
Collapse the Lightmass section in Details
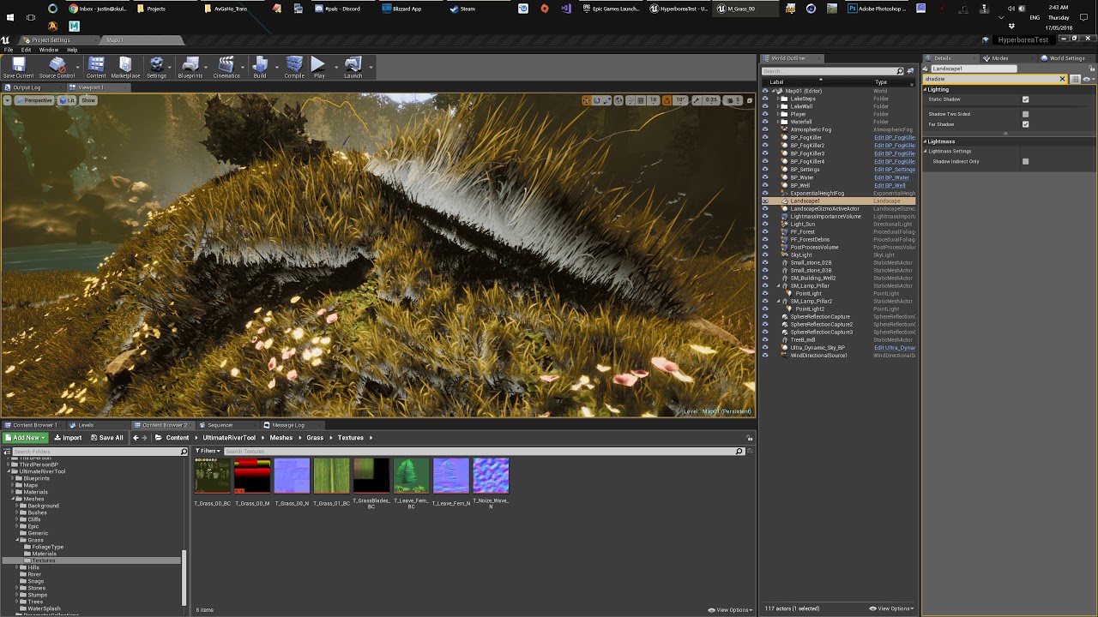[926, 141]
